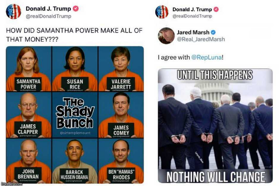Open the left post's flag profile avatar

pos(14,12)
